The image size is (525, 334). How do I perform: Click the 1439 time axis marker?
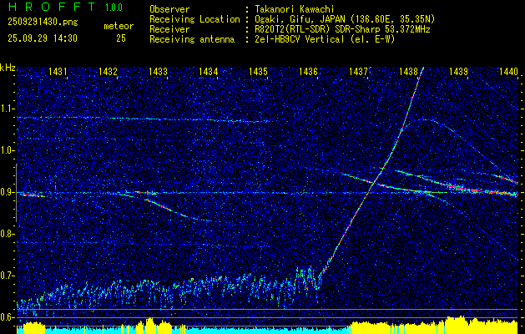pos(458,71)
